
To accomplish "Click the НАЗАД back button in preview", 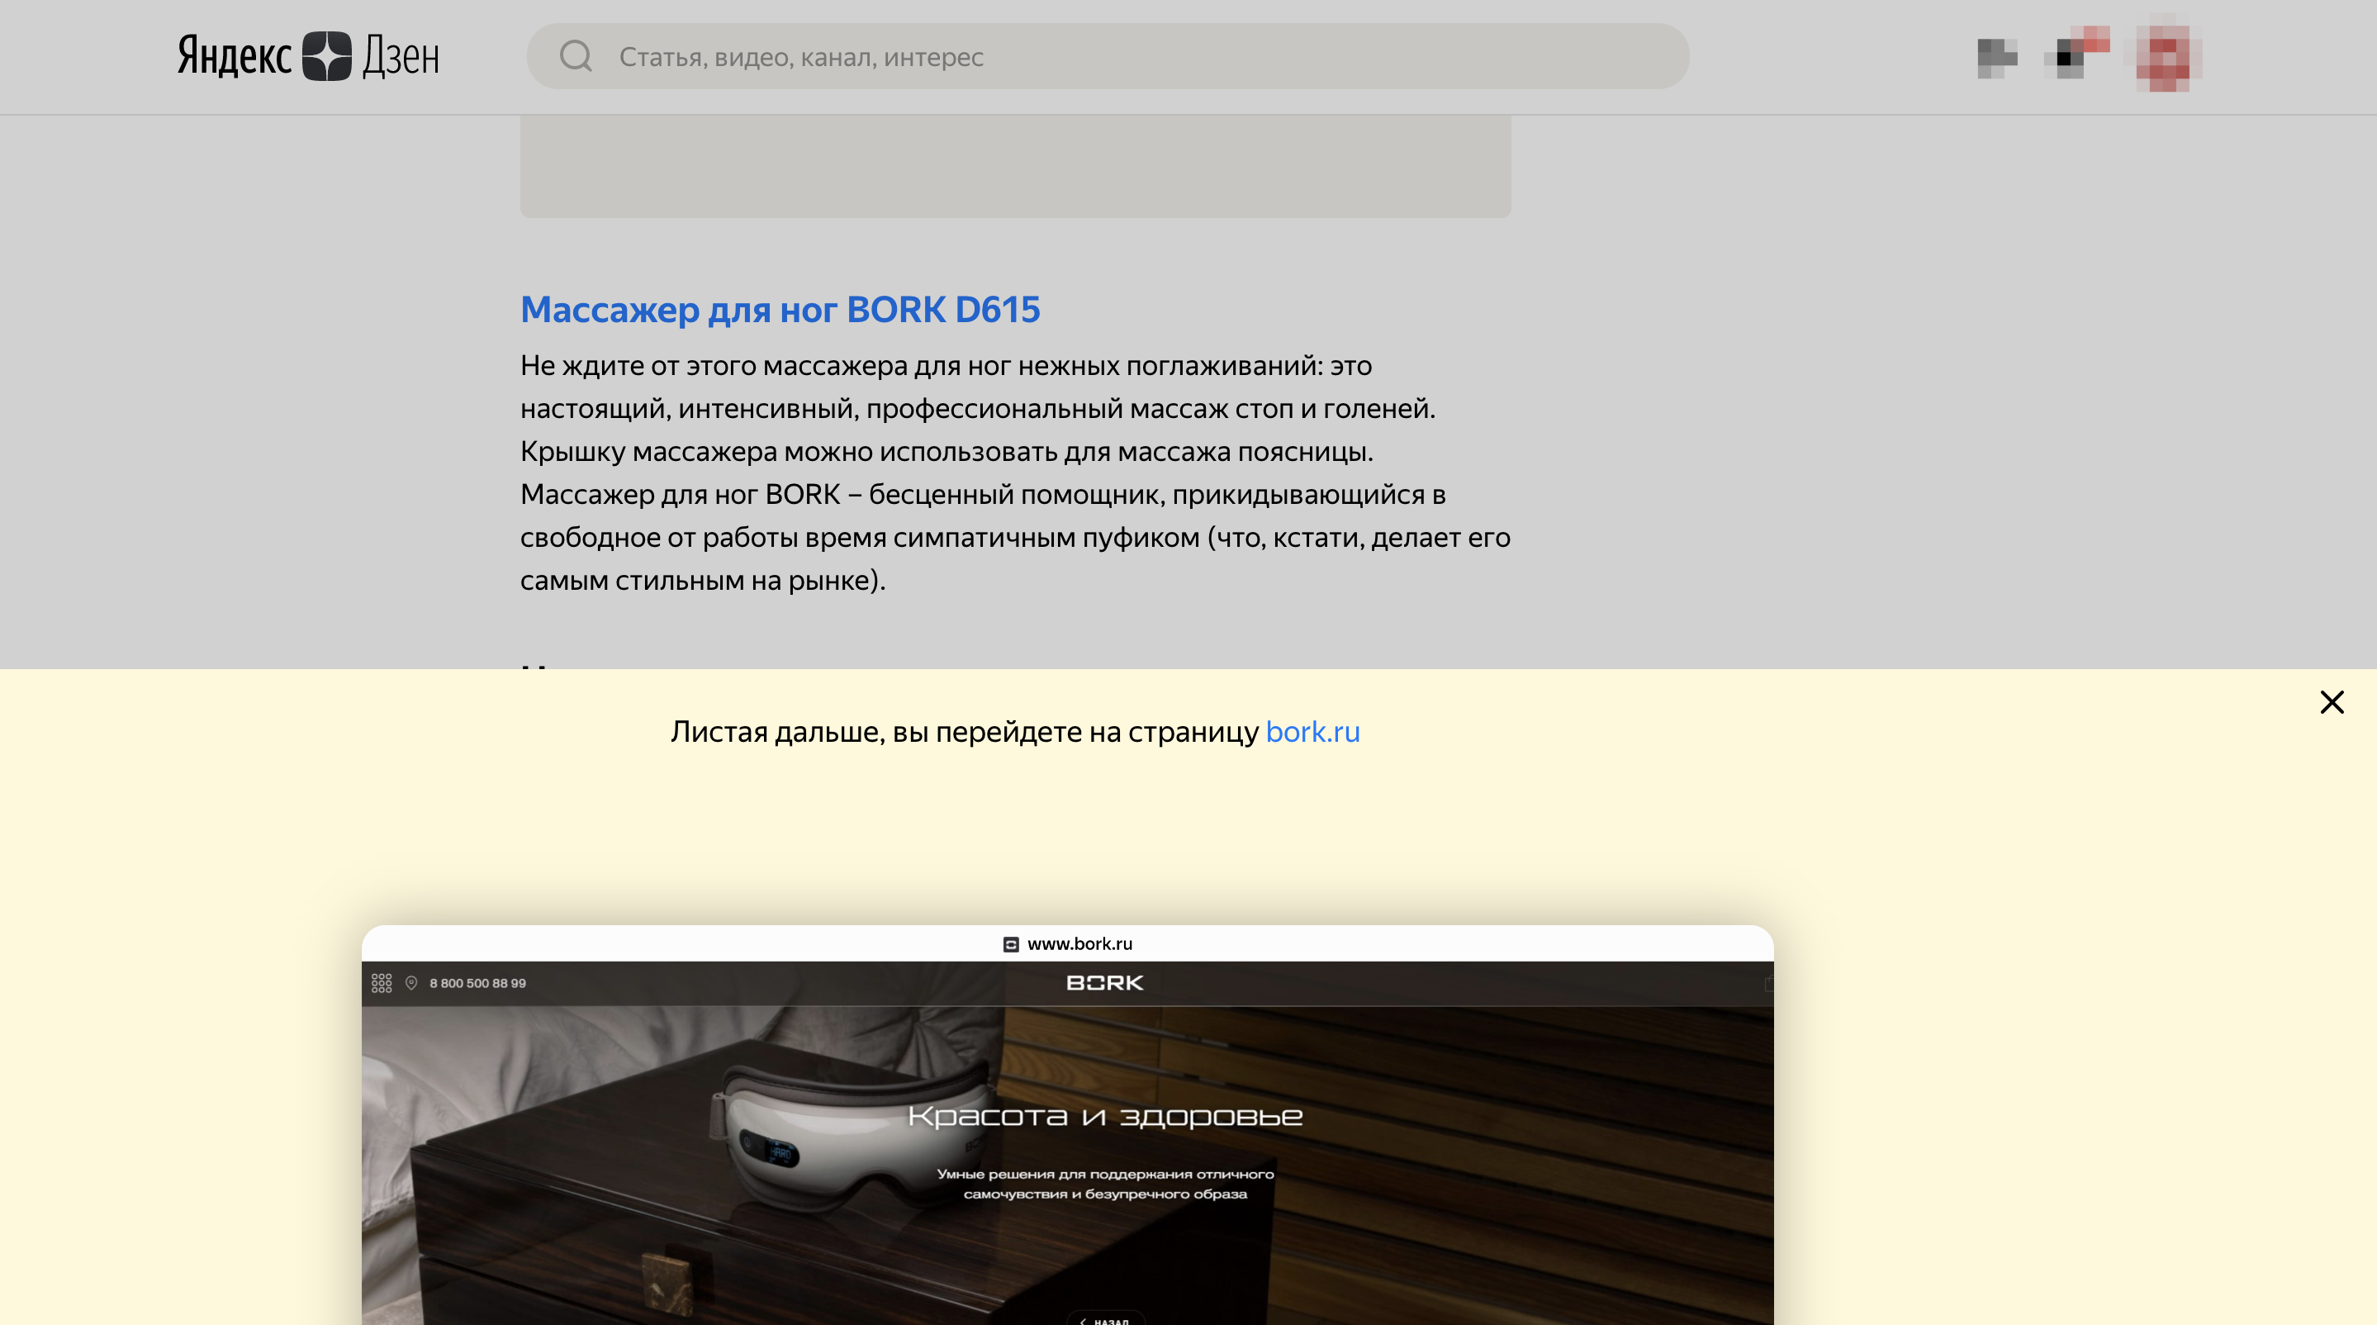I will 1105,1319.
